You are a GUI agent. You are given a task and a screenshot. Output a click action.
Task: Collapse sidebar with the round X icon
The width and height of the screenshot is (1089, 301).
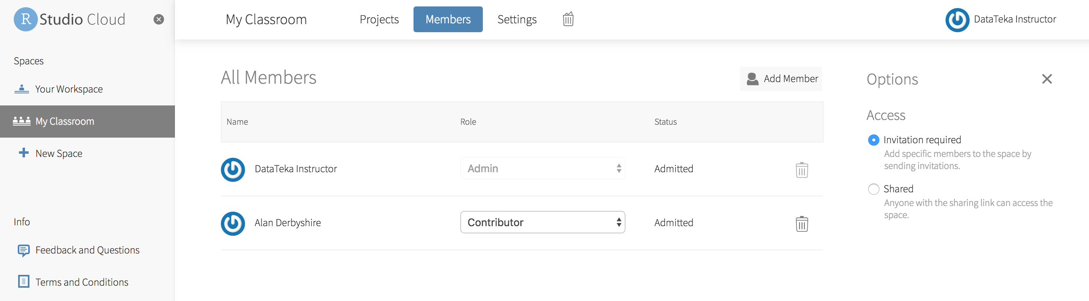(158, 19)
